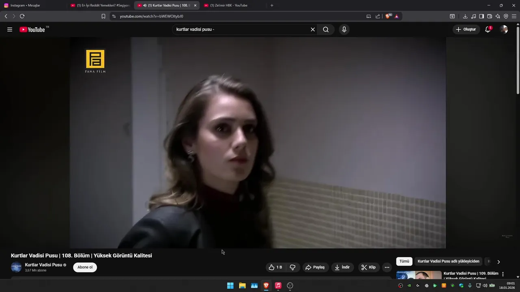Open Brave Rewards triangle icon

tap(396, 16)
